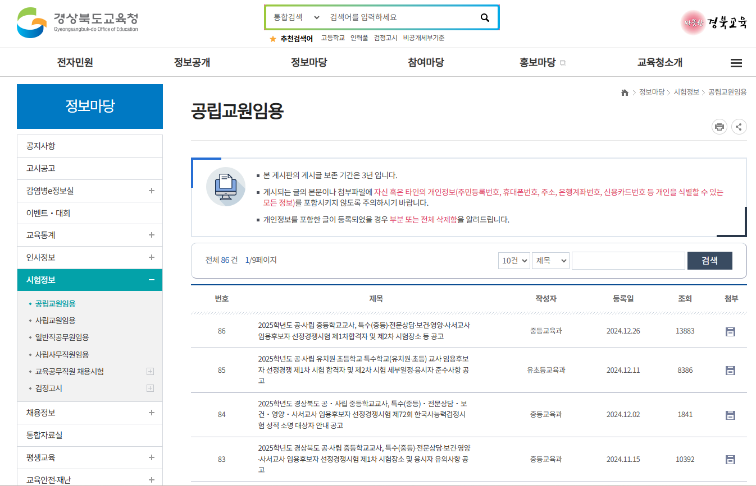Open the print icon for this page

719,127
